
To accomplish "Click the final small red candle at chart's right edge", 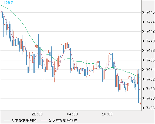I will [x=140, y=104].
